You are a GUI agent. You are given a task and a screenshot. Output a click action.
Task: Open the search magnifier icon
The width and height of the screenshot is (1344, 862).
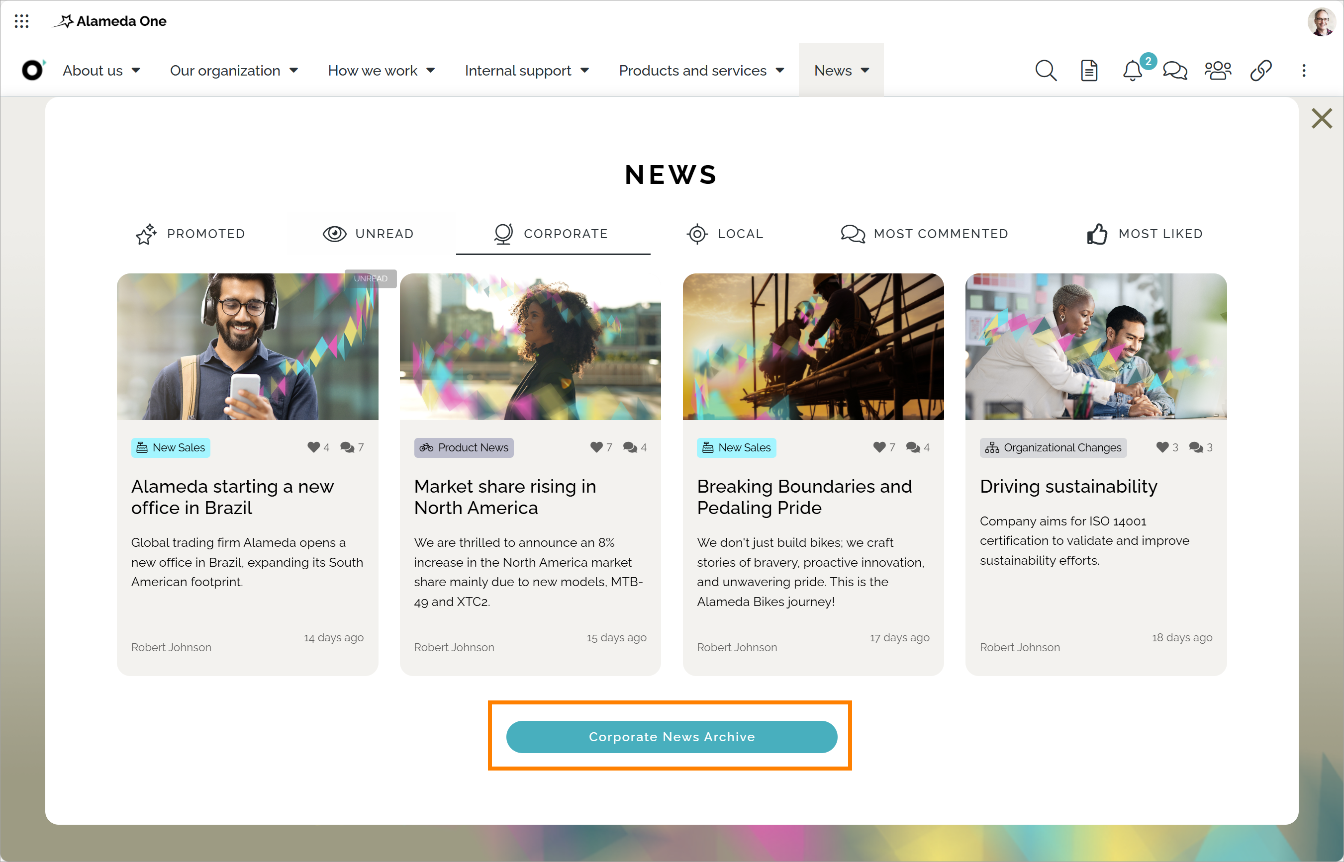click(1046, 71)
